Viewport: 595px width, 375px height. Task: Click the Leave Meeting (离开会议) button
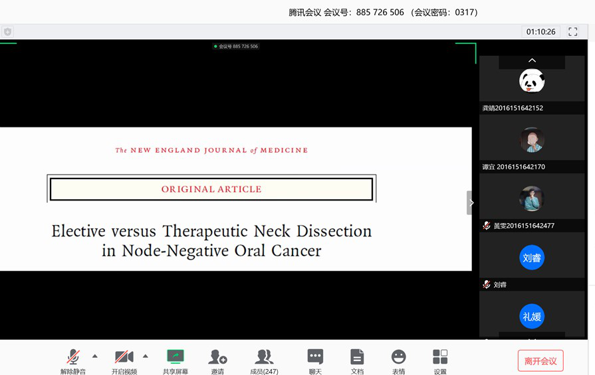click(x=540, y=361)
